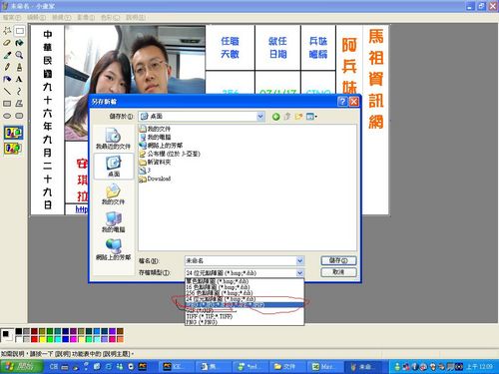Choose the Brush tool
The height and width of the screenshot is (374, 499).
click(20, 67)
